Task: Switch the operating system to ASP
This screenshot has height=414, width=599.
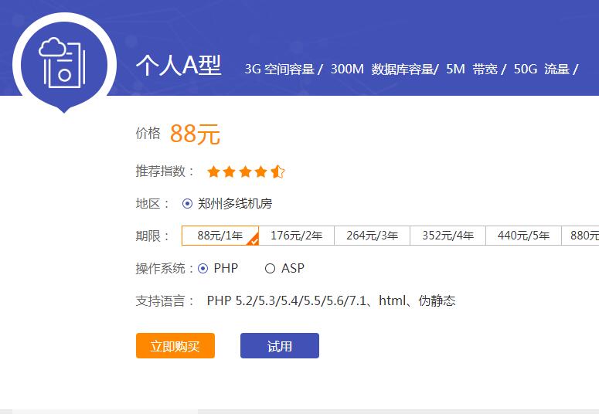Action: pyautogui.click(x=270, y=269)
